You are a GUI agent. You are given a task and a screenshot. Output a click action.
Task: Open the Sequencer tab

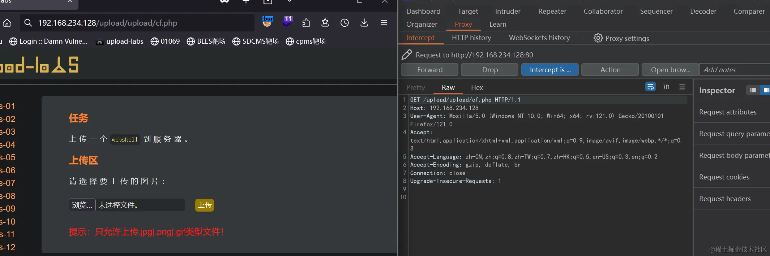656,11
